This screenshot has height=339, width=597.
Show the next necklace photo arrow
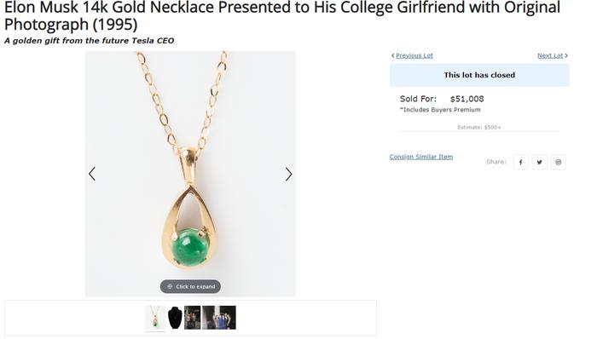point(288,175)
